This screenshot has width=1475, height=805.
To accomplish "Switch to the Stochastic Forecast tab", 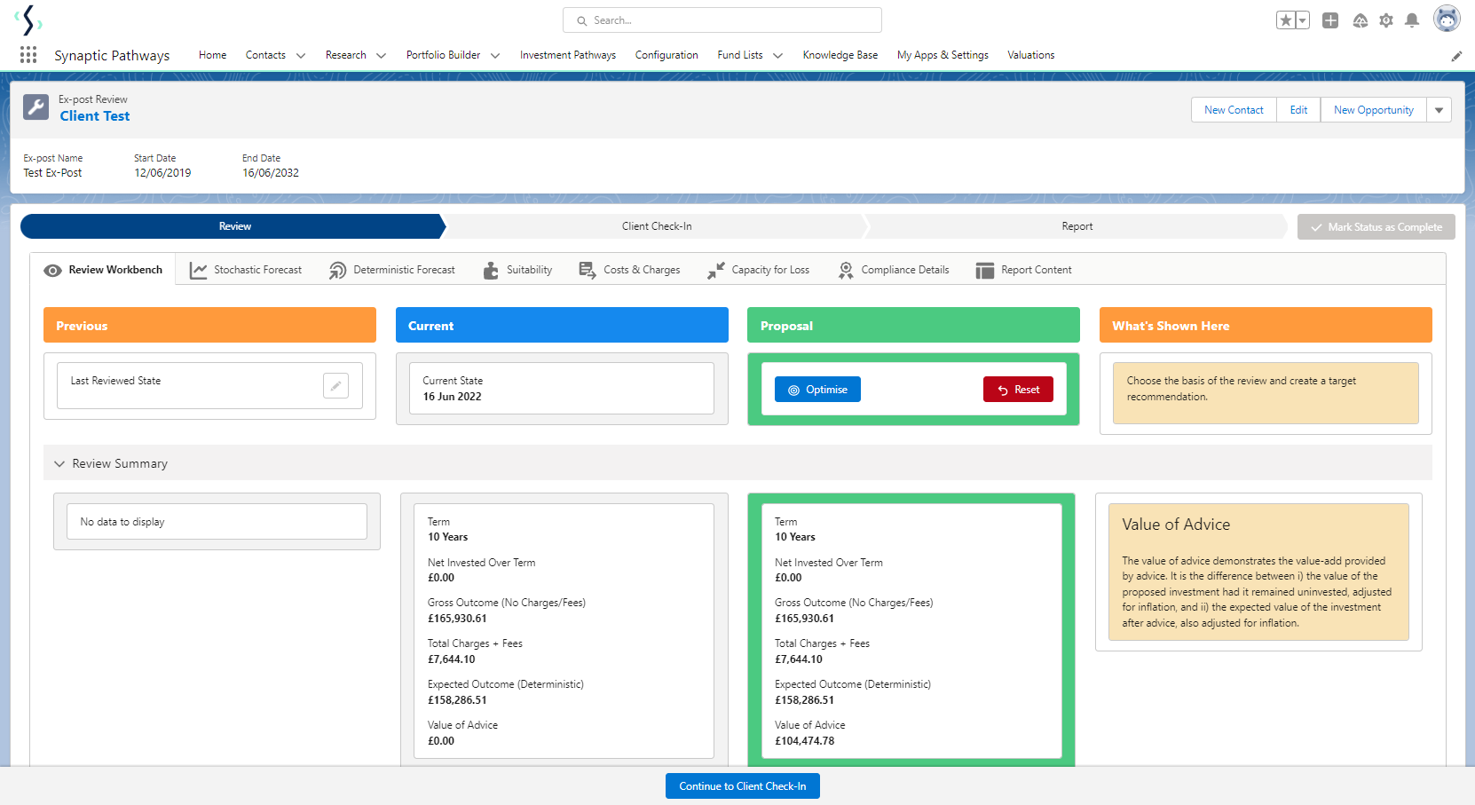I will click(x=246, y=270).
